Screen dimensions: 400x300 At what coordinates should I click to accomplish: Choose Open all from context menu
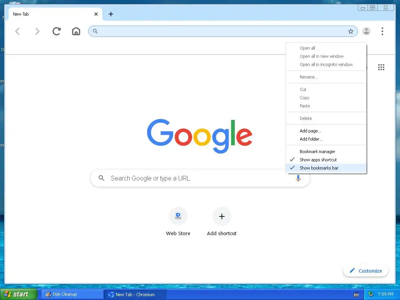326,48
